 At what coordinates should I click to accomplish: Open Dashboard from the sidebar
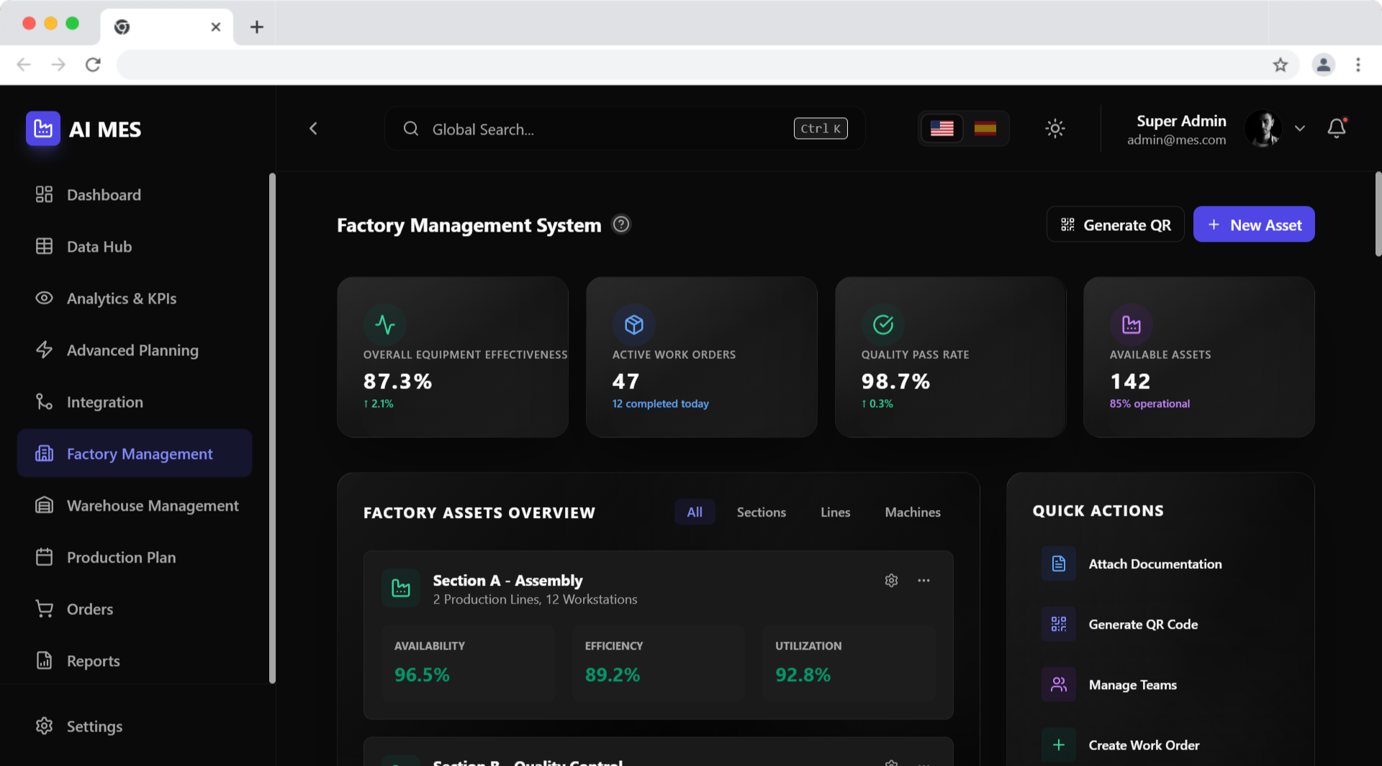click(134, 195)
